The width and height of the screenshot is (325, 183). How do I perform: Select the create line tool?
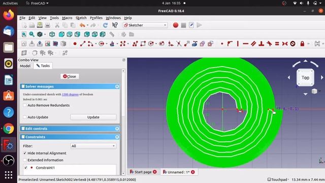pyautogui.click(x=83, y=44)
